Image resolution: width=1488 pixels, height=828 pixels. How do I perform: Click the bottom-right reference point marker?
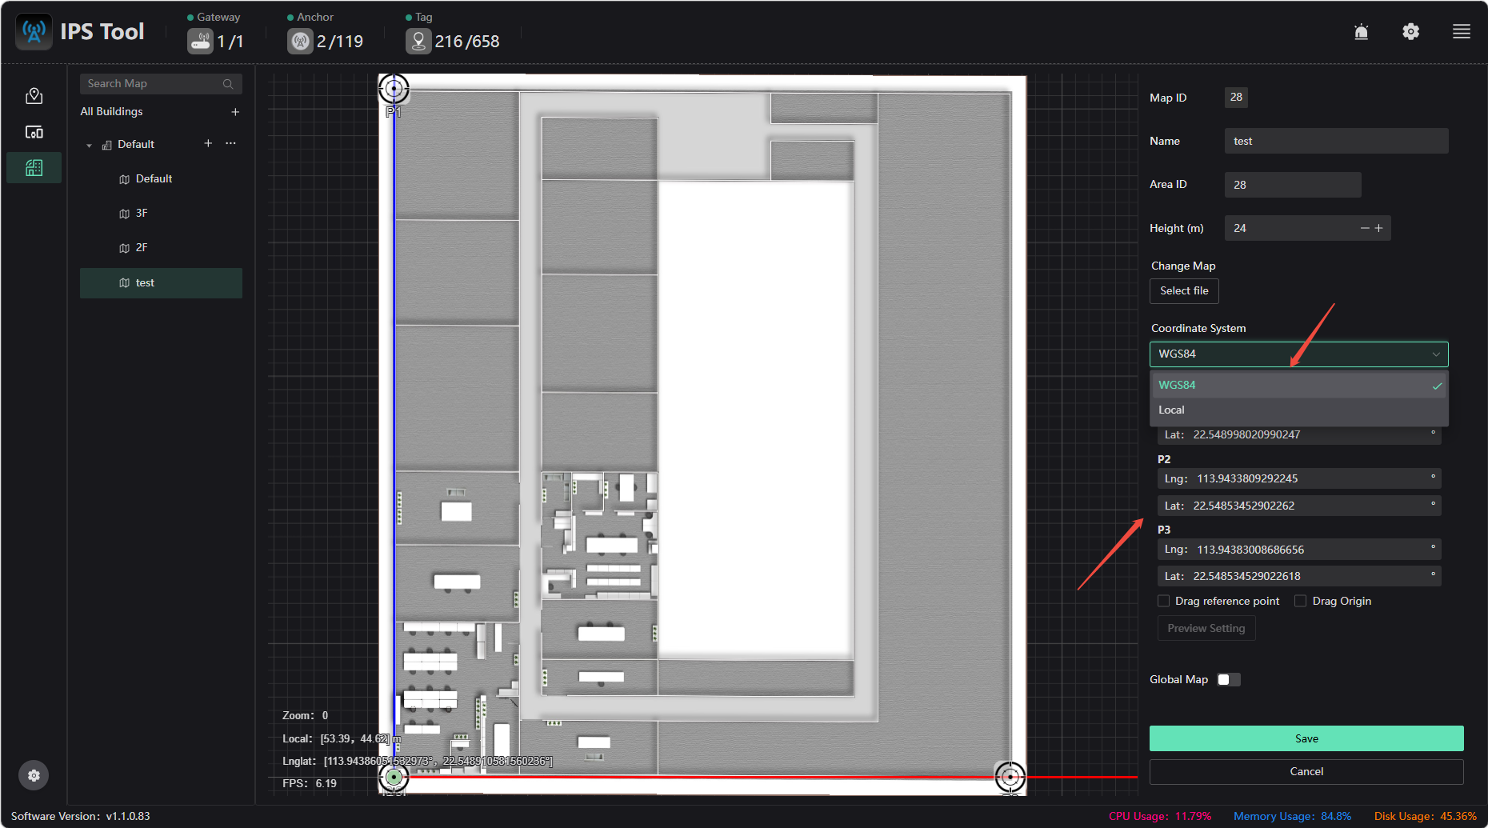[1010, 776]
